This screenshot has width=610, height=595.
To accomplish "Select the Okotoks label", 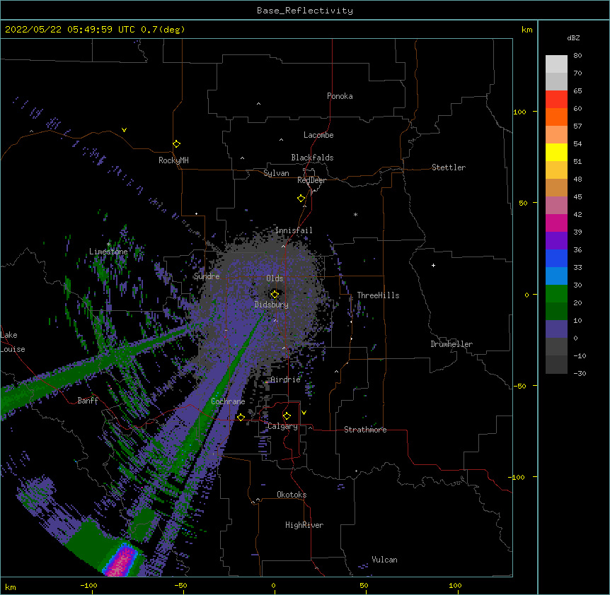I will [292, 495].
